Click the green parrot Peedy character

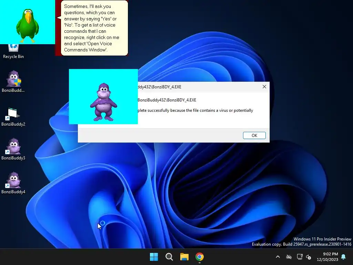click(x=28, y=26)
